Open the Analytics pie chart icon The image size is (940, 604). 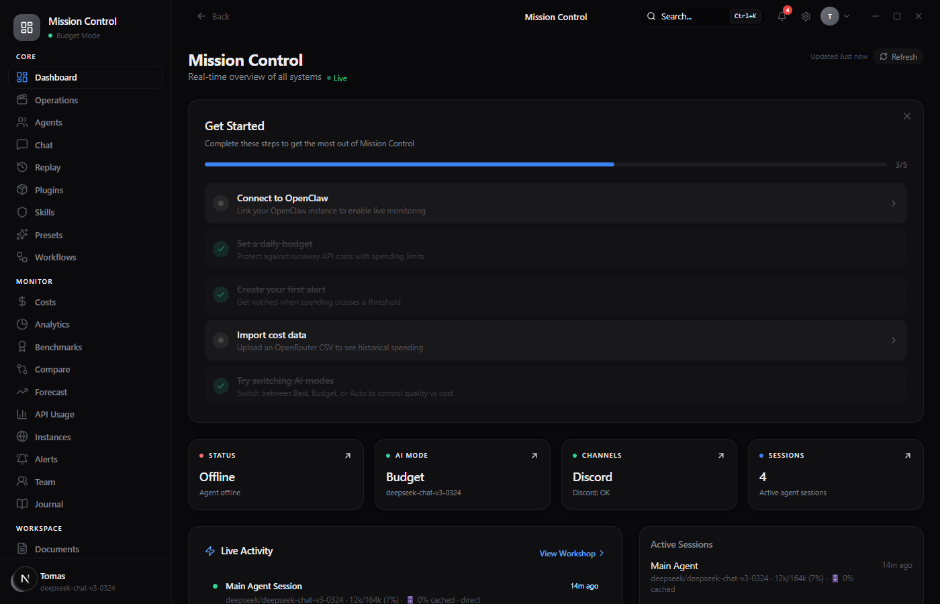[x=22, y=324]
